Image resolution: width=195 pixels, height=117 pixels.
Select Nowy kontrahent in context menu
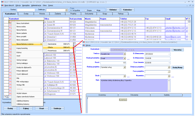click(27, 23)
